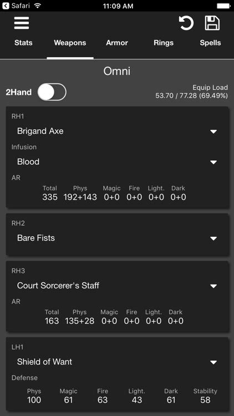Image resolution: width=234 pixels, height=416 pixels.
Task: Go to the Rings tab
Action: click(x=164, y=43)
